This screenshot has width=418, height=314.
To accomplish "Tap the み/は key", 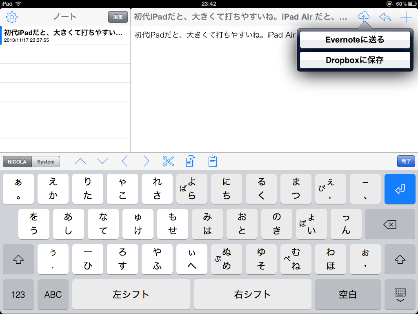I will [207, 224].
